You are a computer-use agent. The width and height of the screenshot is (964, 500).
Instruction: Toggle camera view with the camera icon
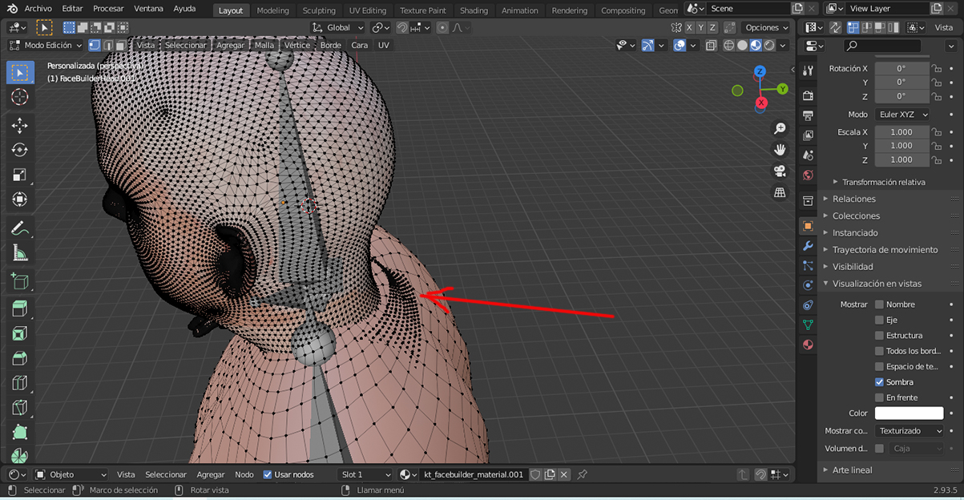[x=780, y=171]
